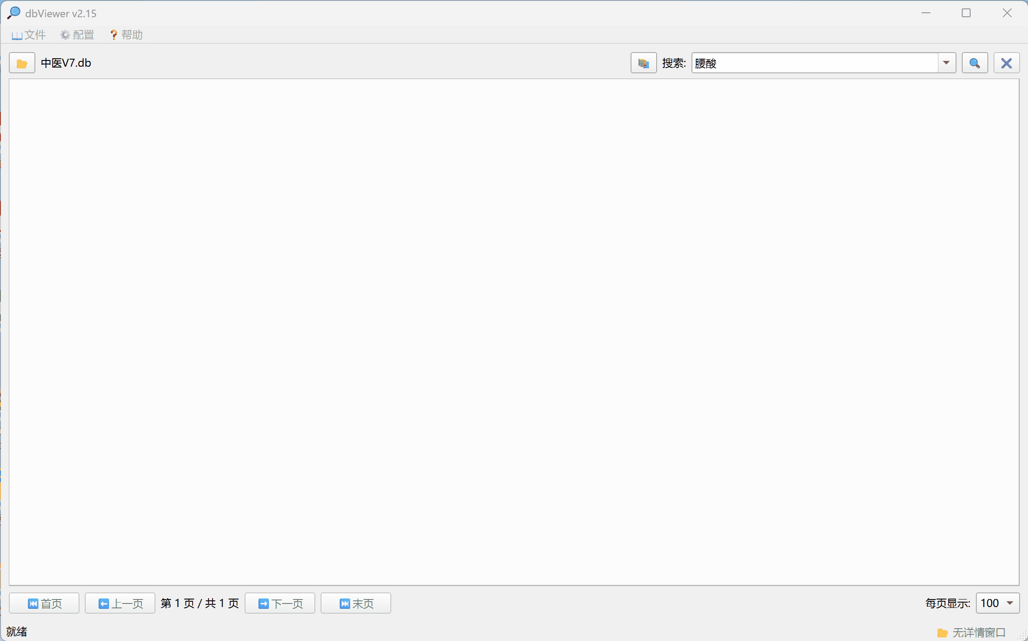Click the 中医V7.db file name label
The width and height of the screenshot is (1028, 641).
click(66, 63)
